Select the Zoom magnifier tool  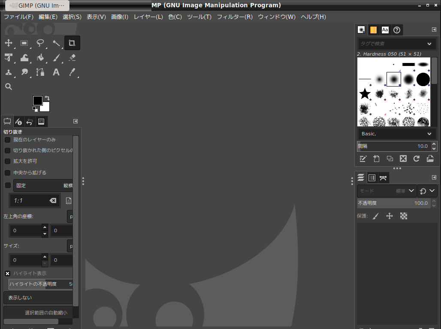coord(9,87)
